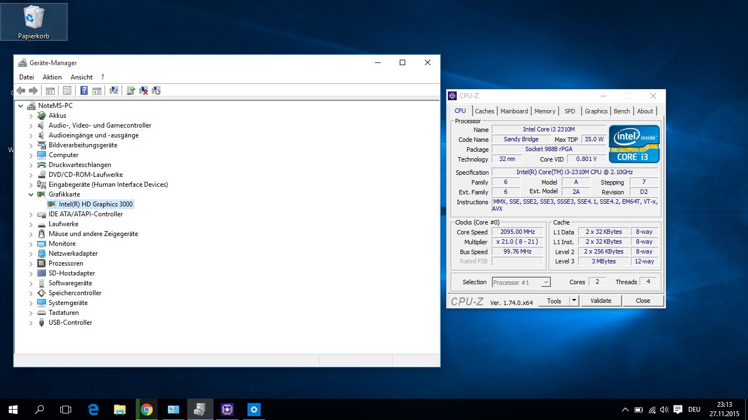Screen dimensions: 748x420
Task: Click the battery icon in system tray
Action: point(638,410)
